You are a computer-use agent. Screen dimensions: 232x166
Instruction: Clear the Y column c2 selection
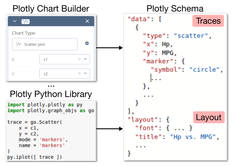pos(79,74)
